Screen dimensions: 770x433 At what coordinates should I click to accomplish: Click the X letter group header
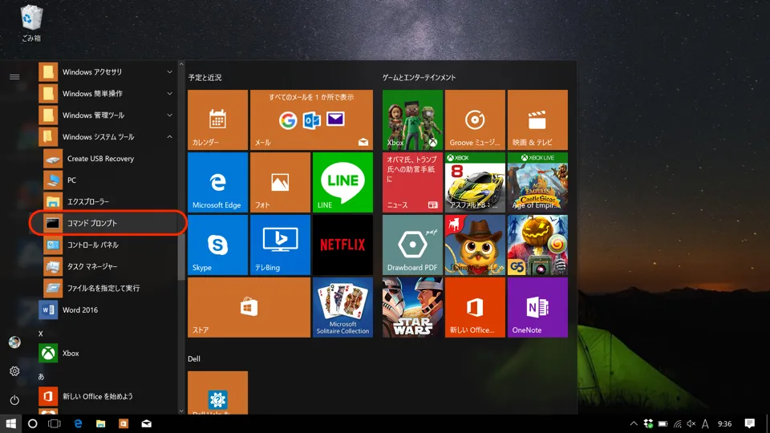(x=41, y=334)
